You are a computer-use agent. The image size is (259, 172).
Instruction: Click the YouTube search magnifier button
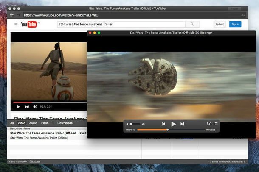192,24
